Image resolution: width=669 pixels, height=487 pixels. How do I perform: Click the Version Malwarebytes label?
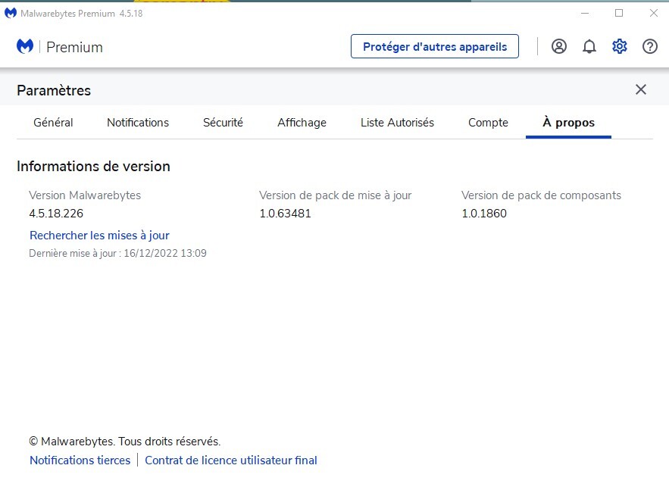click(85, 195)
